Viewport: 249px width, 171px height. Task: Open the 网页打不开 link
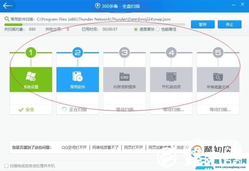[134, 148]
